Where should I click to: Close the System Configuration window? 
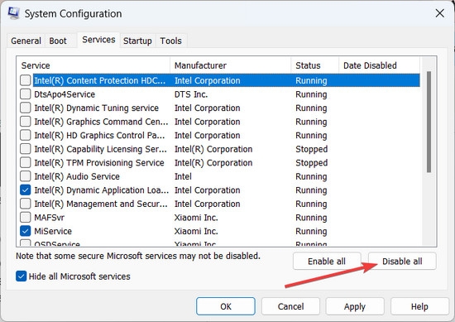[439, 13]
